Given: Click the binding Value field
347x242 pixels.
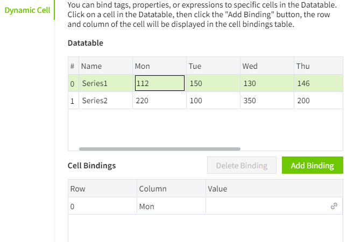Looking at the screenshot, I should [266, 206].
